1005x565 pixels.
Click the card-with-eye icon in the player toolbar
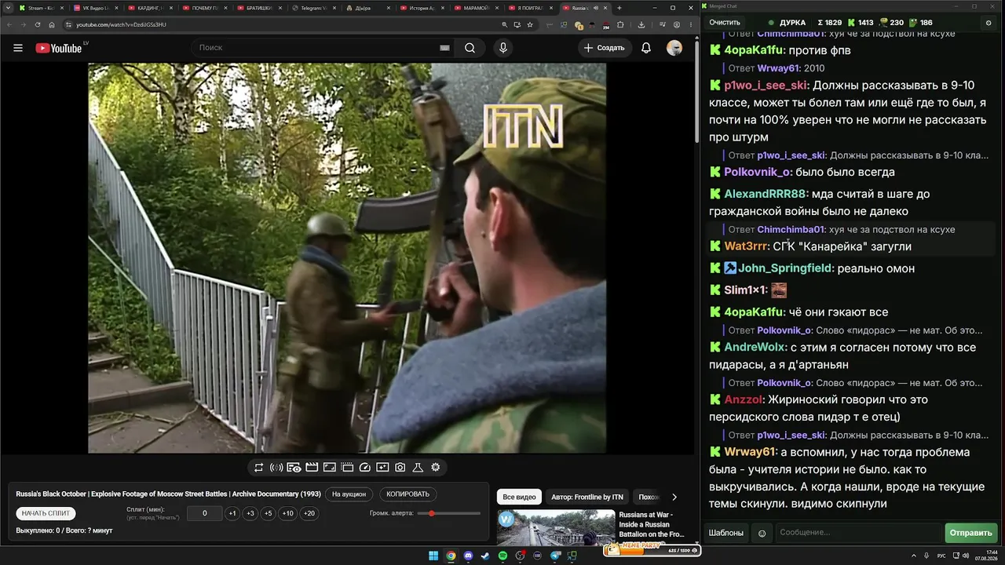point(294,468)
